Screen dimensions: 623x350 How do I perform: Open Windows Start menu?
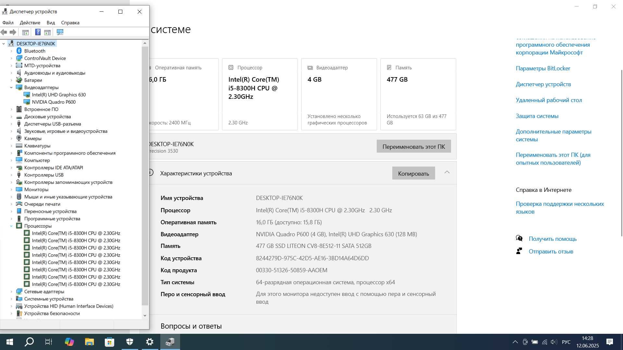pos(9,342)
